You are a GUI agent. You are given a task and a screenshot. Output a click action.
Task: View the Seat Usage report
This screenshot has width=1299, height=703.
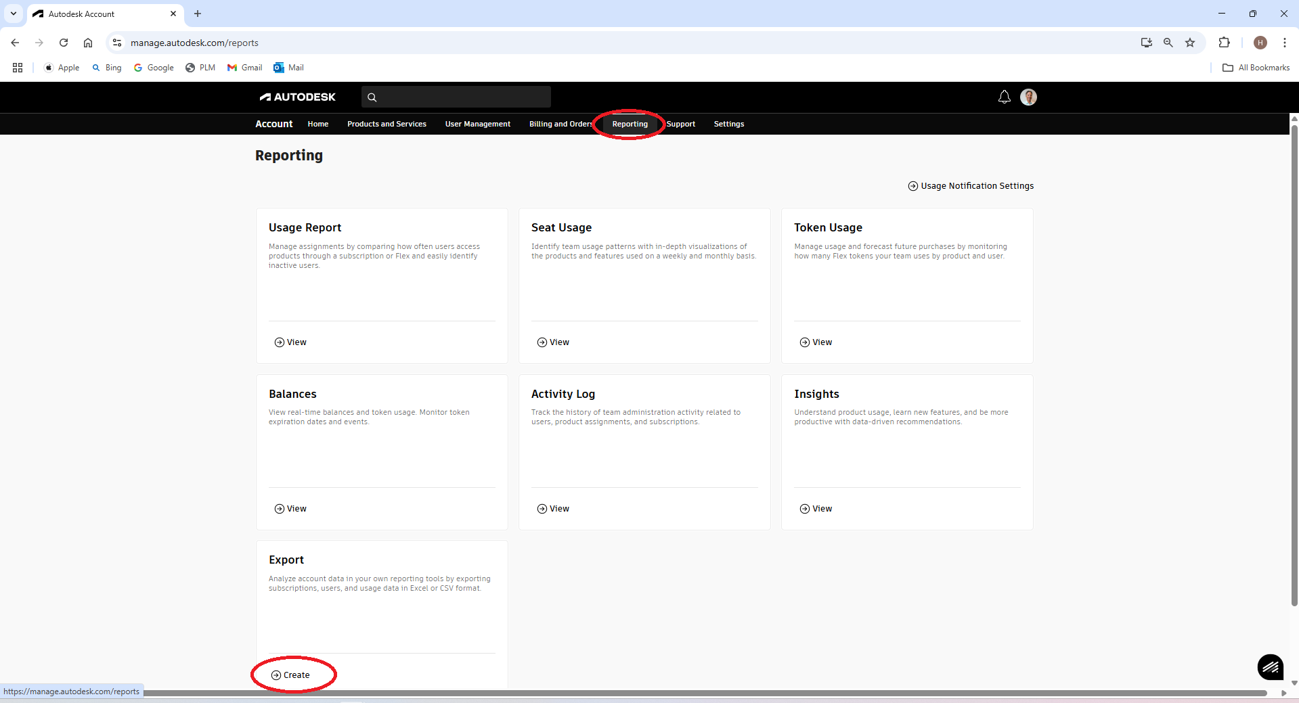[x=553, y=342]
